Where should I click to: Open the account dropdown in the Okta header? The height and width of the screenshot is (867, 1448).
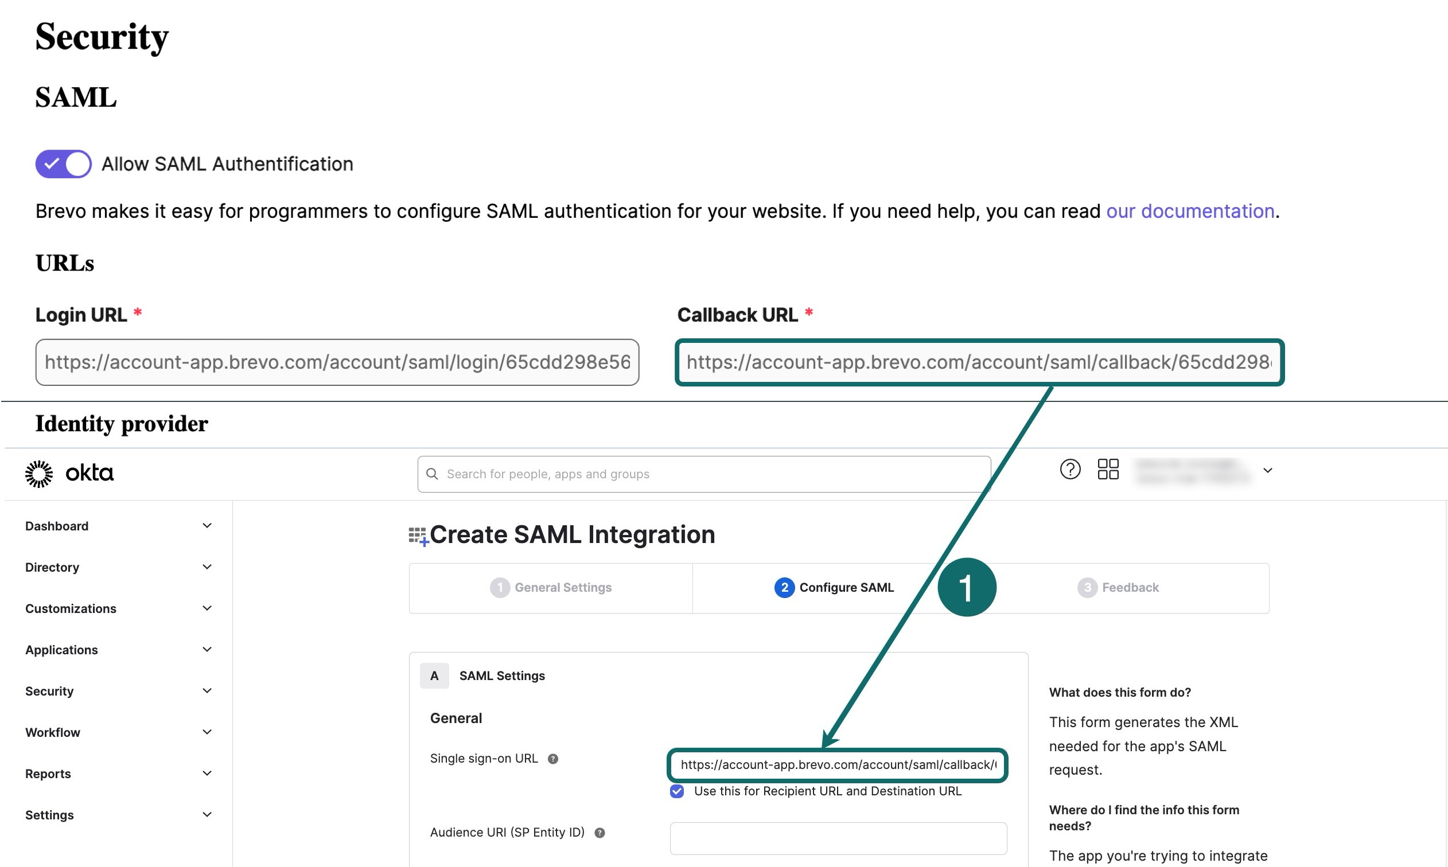coord(1268,470)
